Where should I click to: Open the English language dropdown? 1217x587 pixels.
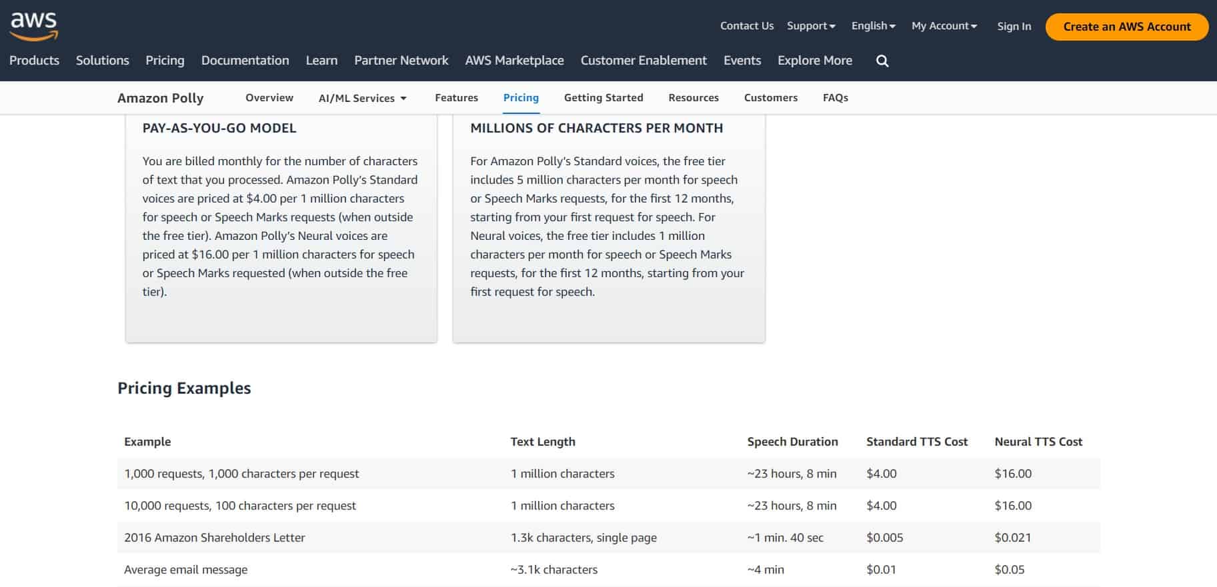[x=873, y=26]
